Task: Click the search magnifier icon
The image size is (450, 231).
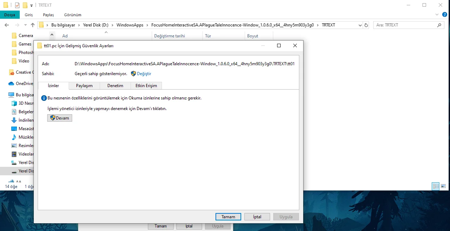Action: click(x=439, y=25)
